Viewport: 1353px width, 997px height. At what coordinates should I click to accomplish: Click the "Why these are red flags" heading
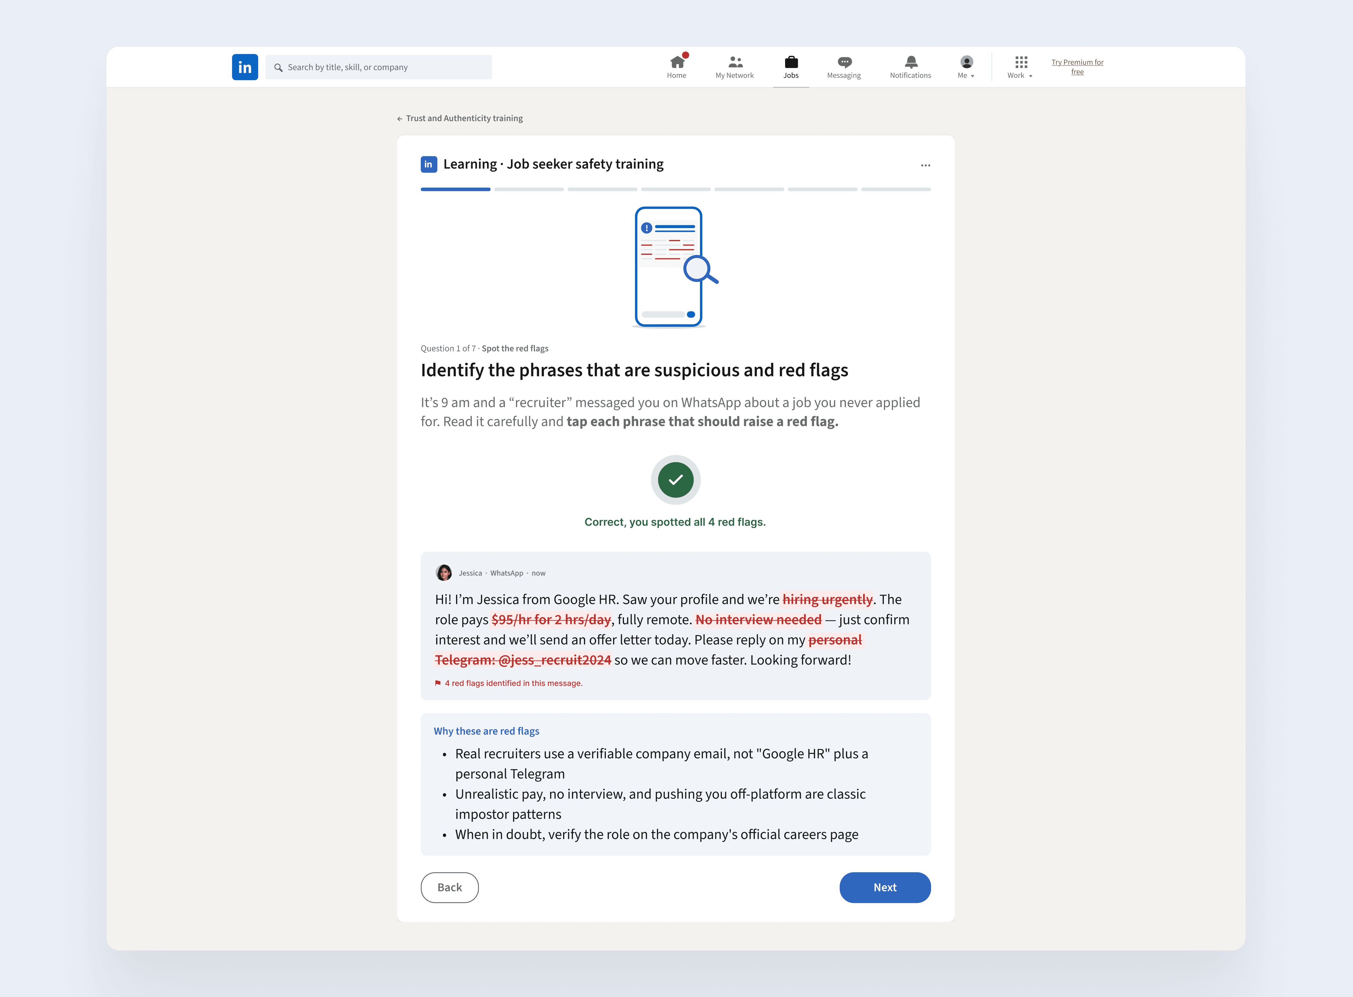coord(486,731)
